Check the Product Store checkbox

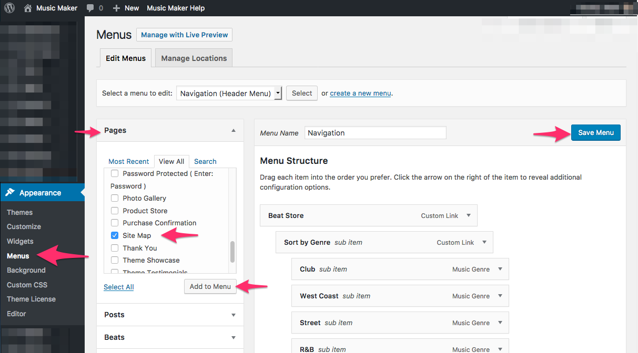coord(114,211)
